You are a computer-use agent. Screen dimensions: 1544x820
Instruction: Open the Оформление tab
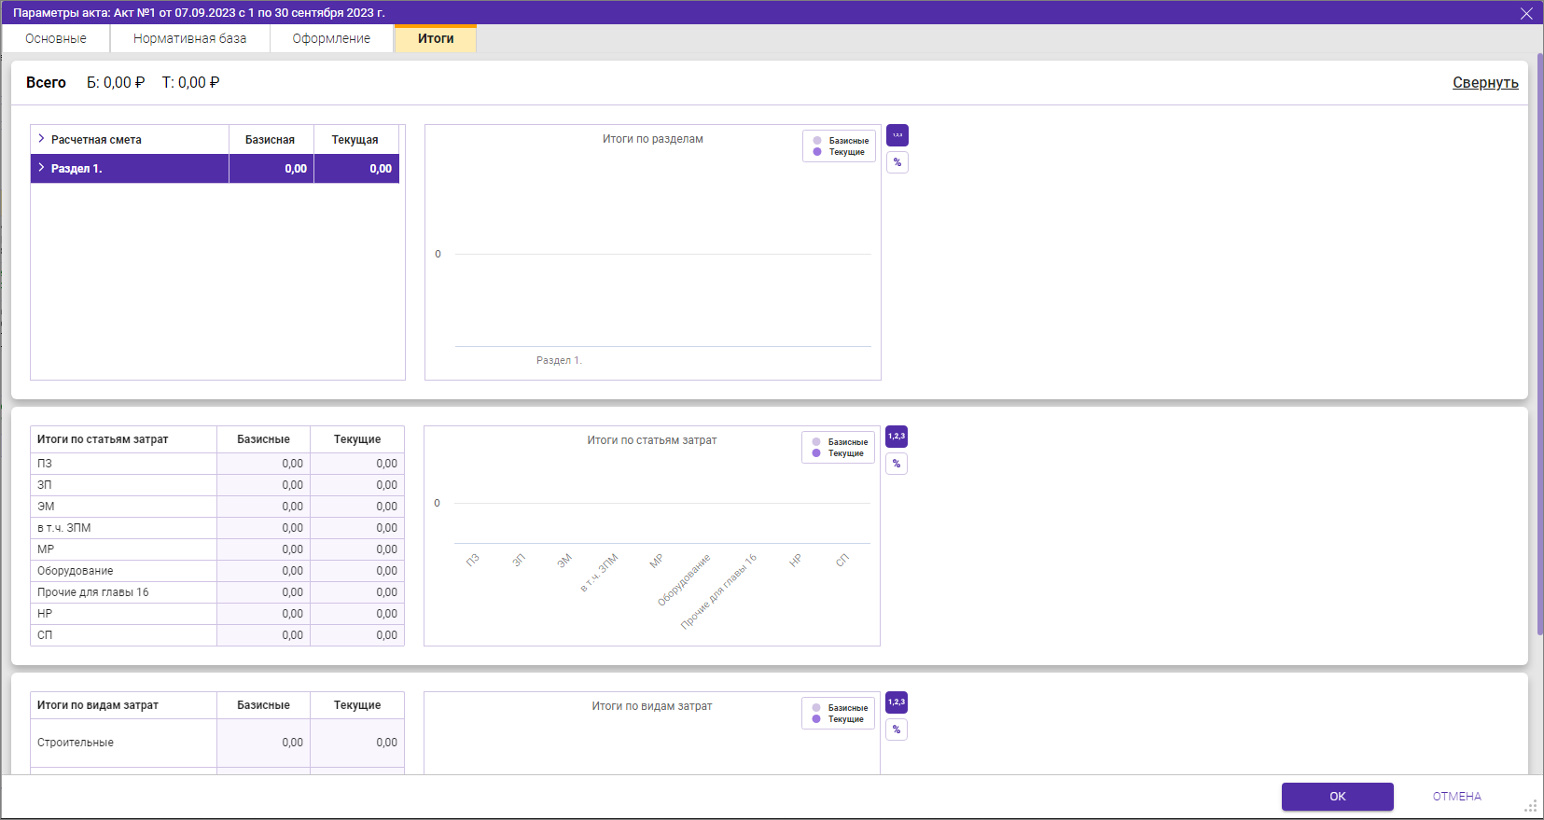pos(331,38)
